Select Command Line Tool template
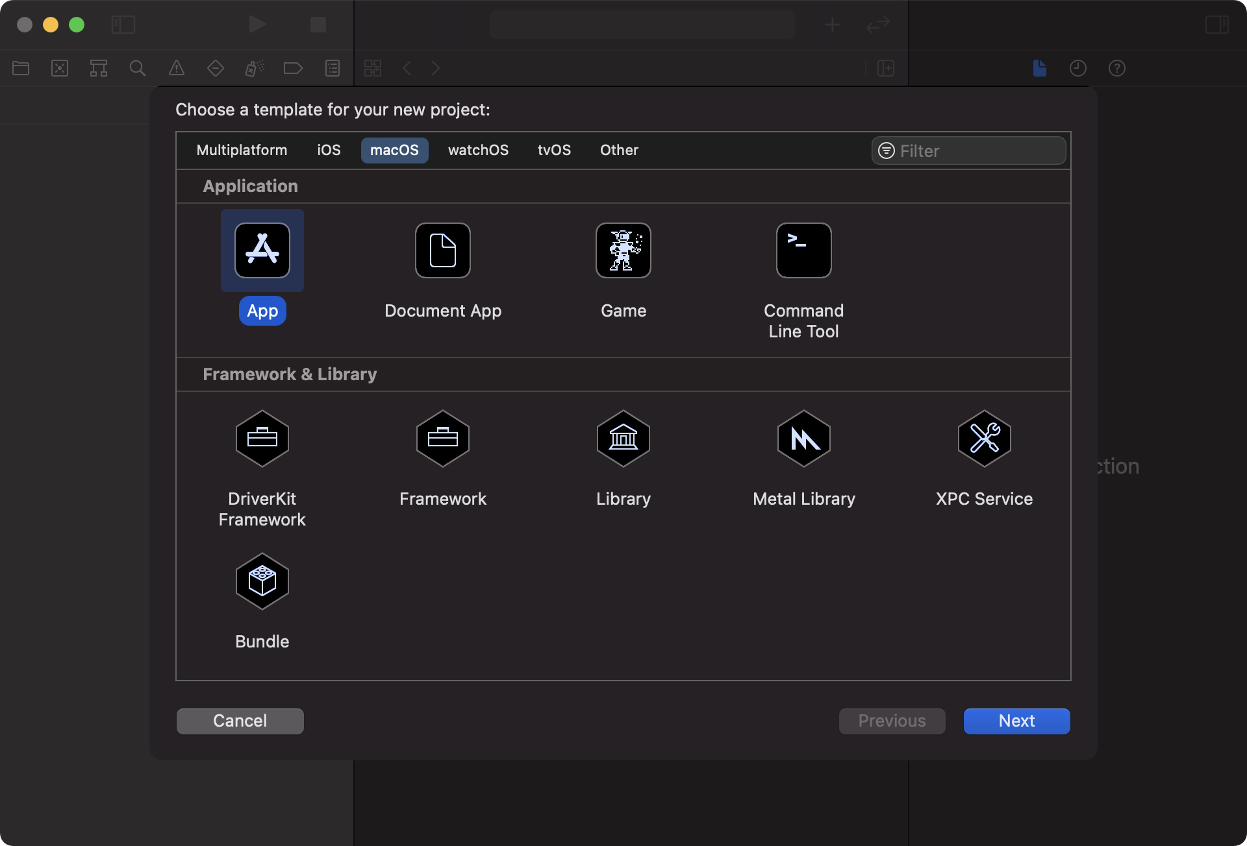 pyautogui.click(x=804, y=250)
